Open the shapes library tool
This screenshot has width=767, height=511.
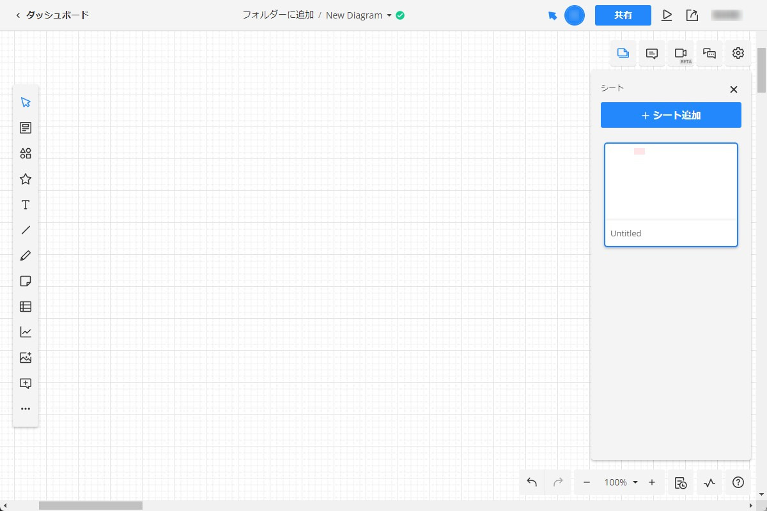26,153
